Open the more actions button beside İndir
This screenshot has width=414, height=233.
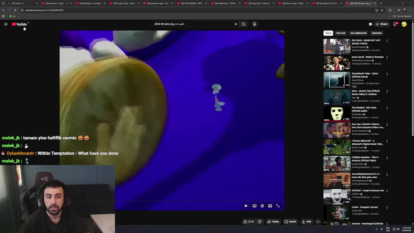(318, 222)
